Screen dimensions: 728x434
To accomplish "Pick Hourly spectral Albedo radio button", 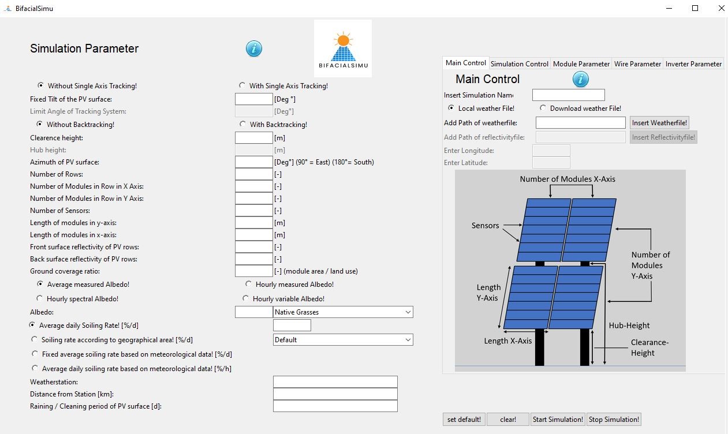I will pyautogui.click(x=40, y=298).
